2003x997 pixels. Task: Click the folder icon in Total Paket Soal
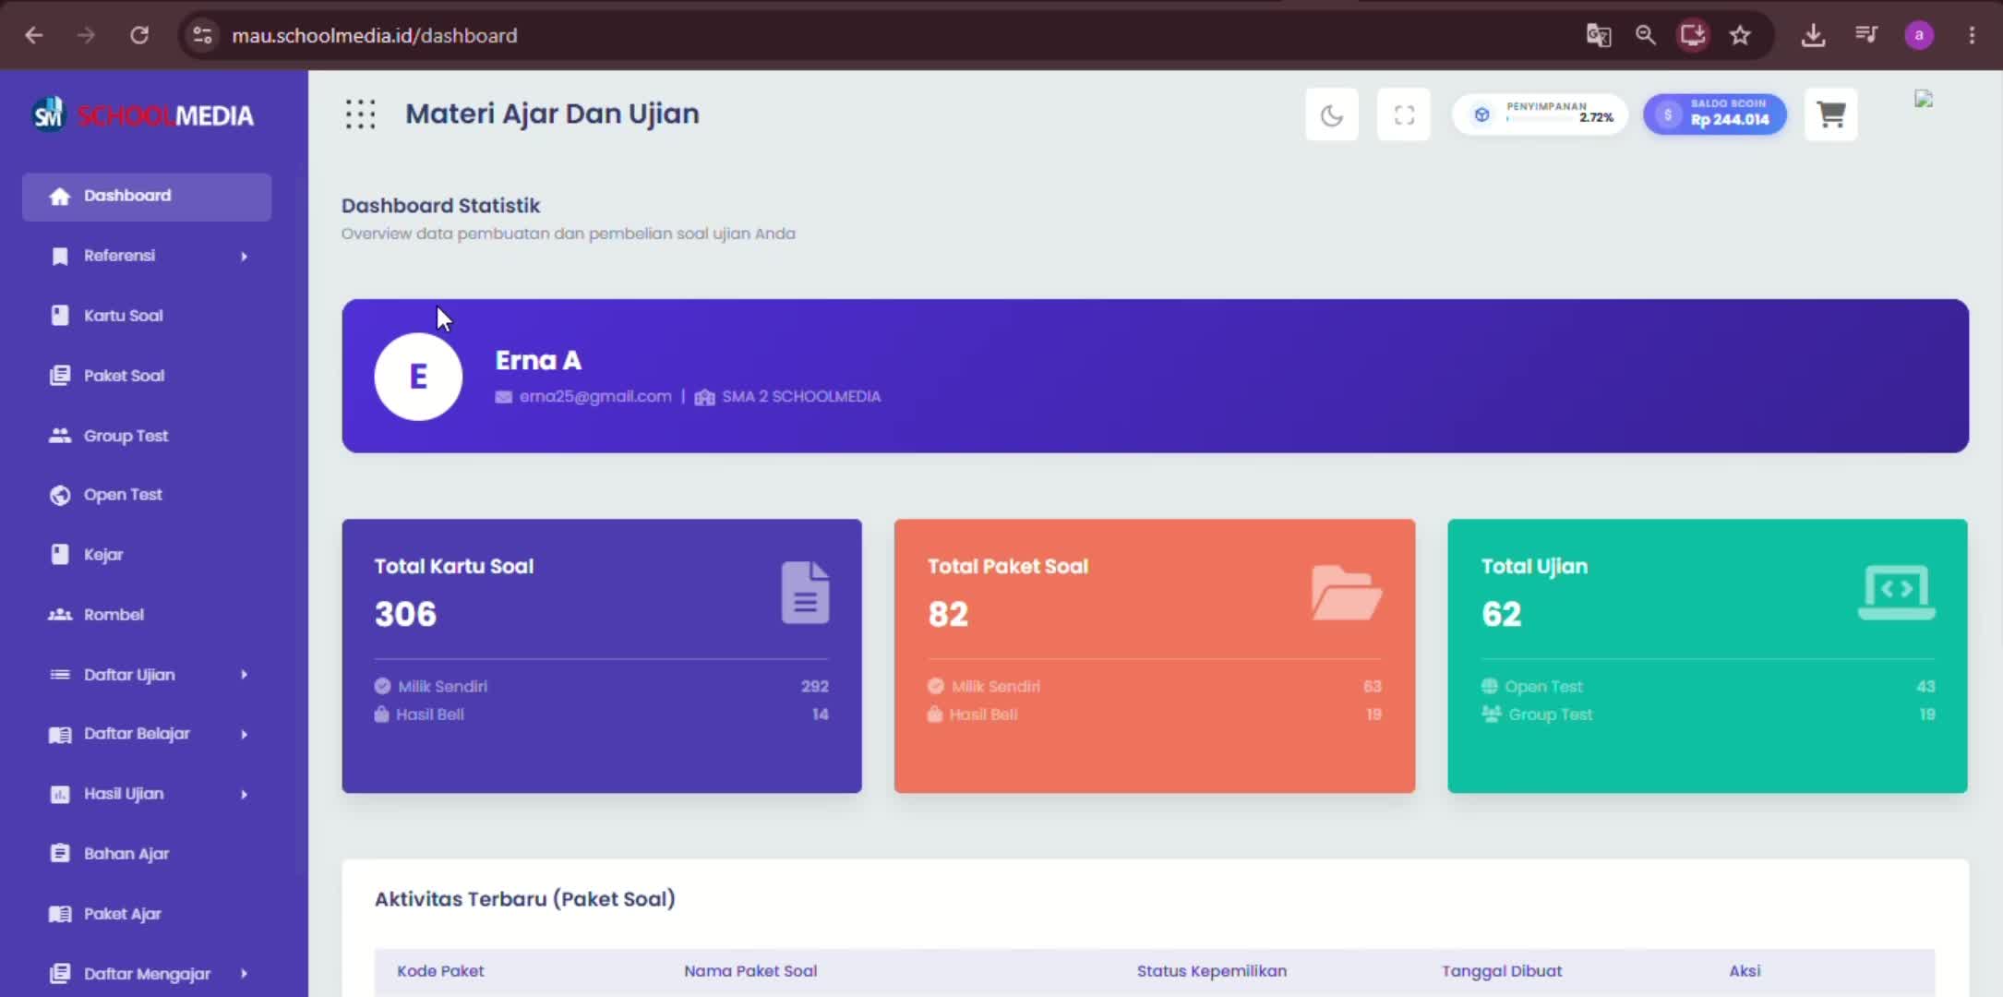[1347, 593]
